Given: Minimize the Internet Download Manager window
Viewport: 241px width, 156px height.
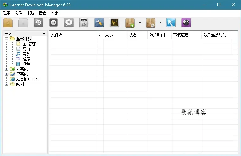Looking at the screenshot, I should 205,5.
